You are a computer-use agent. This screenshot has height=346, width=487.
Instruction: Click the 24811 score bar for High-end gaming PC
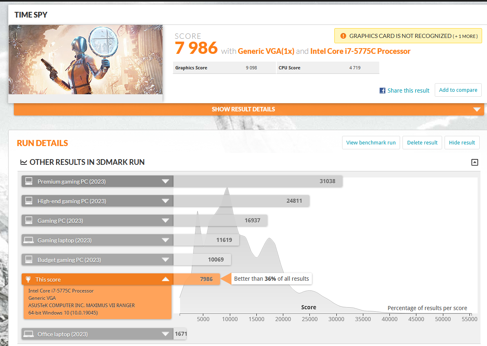[241, 201]
